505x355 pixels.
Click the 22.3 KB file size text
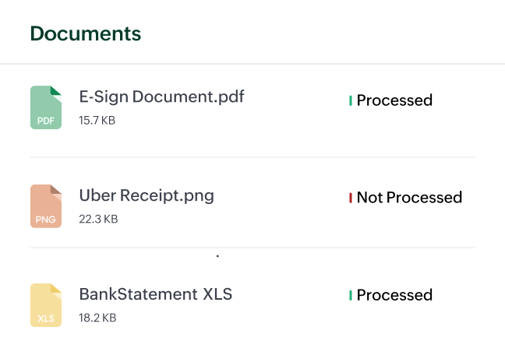[x=98, y=220]
